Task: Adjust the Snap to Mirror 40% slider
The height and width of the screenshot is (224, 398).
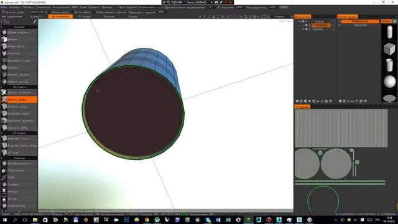Action: pos(161,12)
